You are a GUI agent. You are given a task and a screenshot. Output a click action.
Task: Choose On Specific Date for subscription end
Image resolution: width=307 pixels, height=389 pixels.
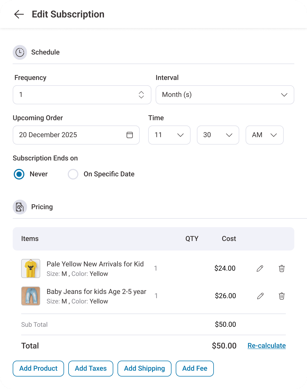pos(73,174)
